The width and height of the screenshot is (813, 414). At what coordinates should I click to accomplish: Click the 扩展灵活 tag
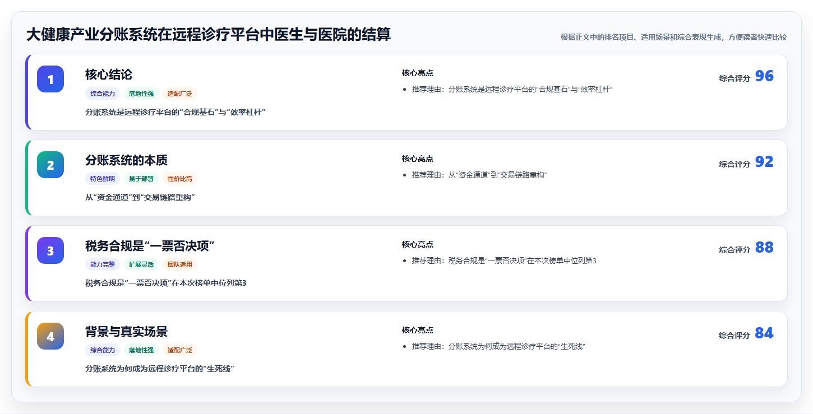coord(141,265)
